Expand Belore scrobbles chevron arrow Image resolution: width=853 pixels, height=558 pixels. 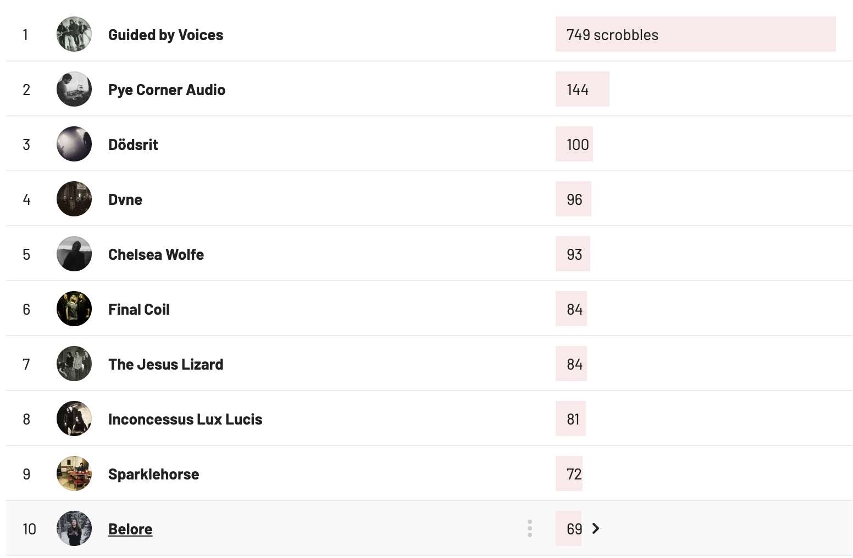tap(596, 528)
